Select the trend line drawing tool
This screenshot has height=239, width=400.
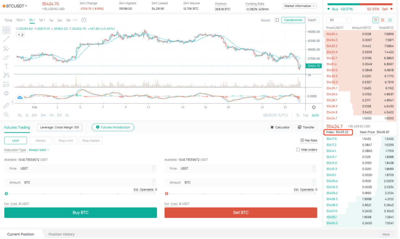pyautogui.click(x=6, y=39)
